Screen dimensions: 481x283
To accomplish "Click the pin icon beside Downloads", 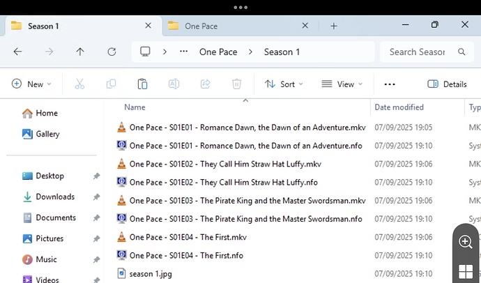I will 96,197.
